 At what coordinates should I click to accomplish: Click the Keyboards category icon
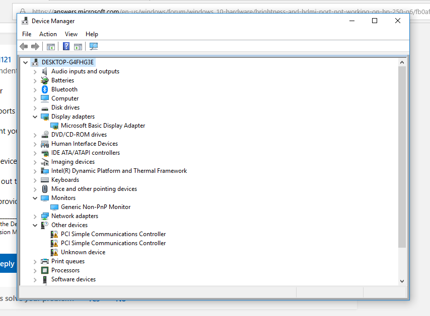click(45, 180)
